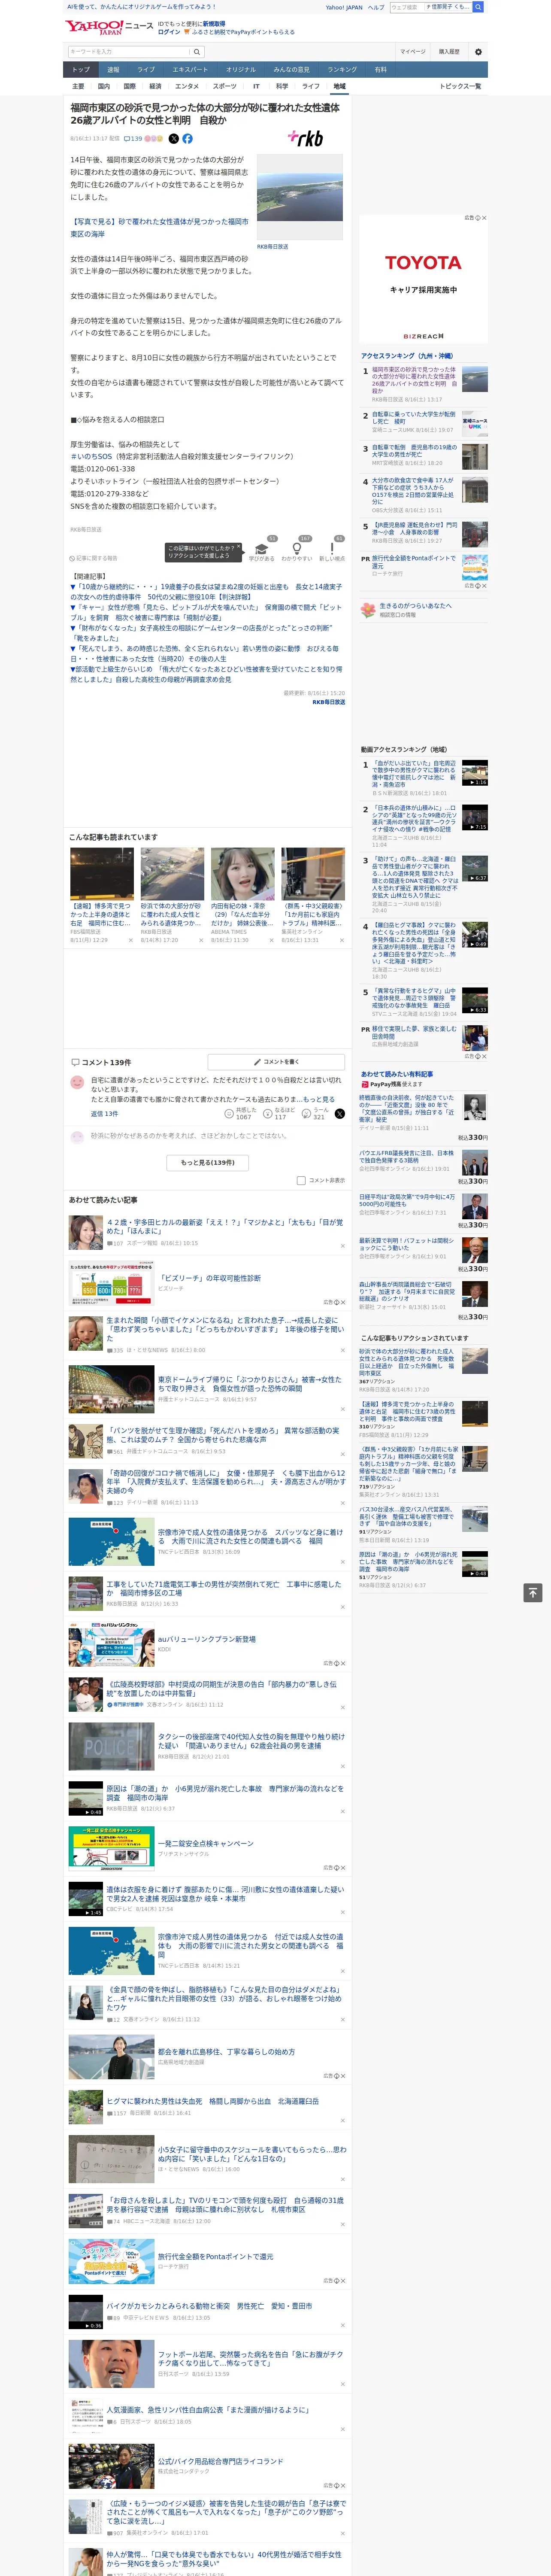Select the 速報 tab
Viewport: 551px width, 2576px height.
click(x=113, y=70)
